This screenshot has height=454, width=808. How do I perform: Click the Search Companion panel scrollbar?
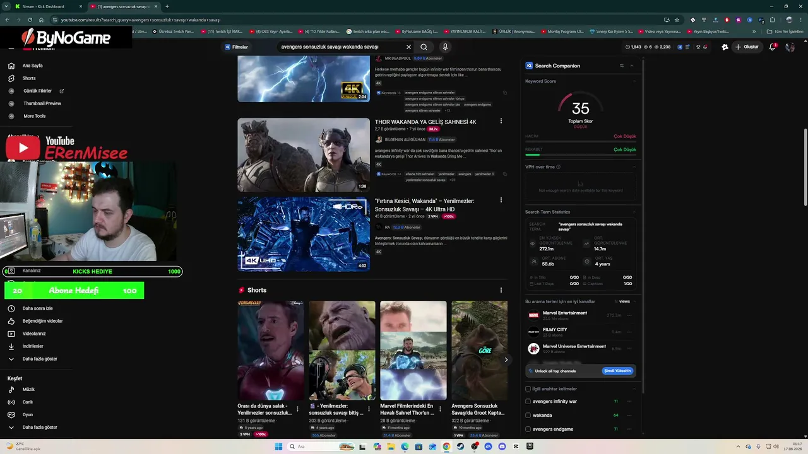pyautogui.click(x=643, y=227)
